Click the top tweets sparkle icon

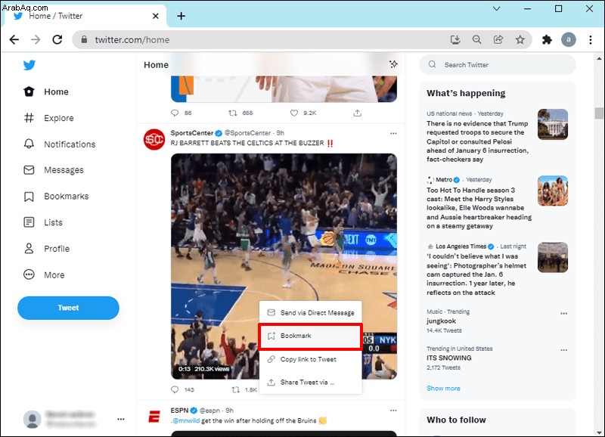coord(393,64)
